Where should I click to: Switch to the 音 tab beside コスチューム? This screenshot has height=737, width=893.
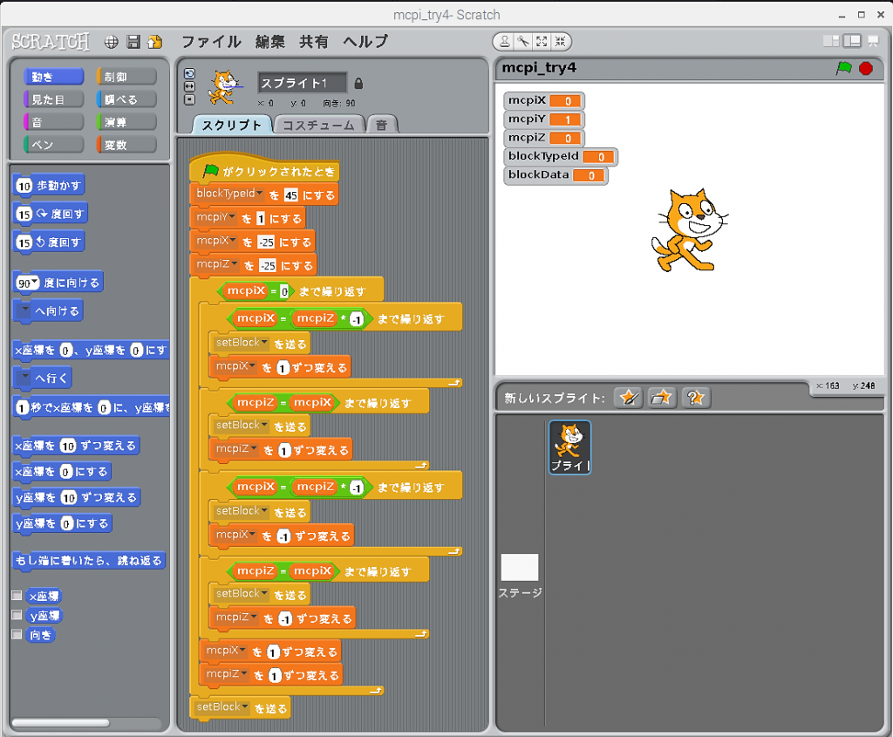click(x=382, y=125)
